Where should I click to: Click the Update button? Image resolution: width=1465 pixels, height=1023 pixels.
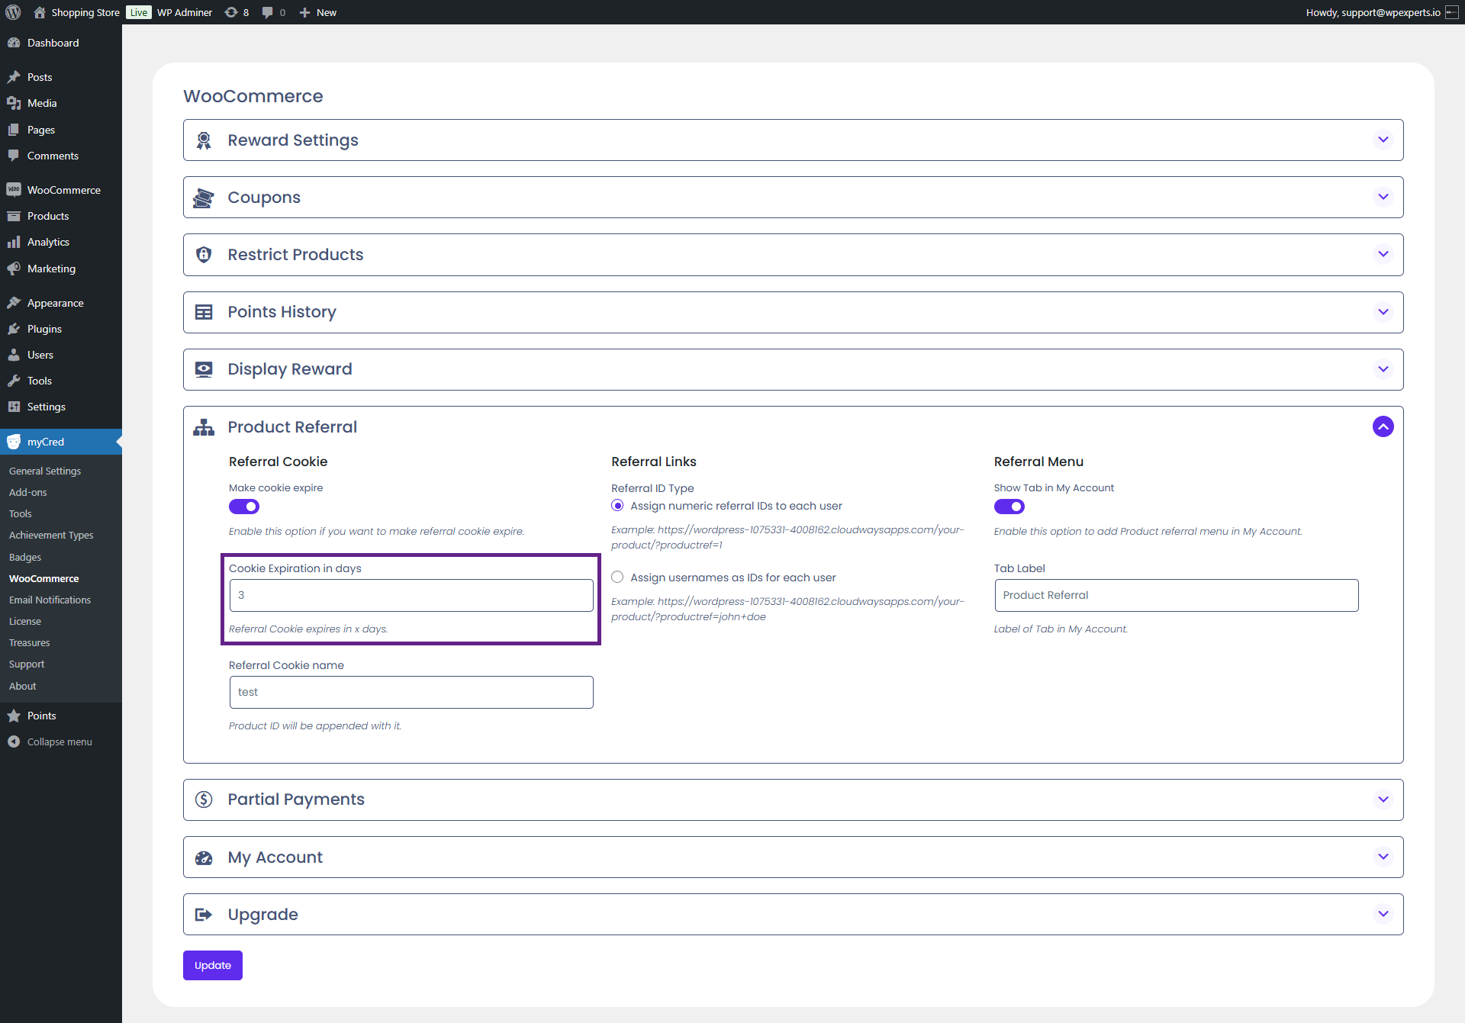tap(212, 965)
